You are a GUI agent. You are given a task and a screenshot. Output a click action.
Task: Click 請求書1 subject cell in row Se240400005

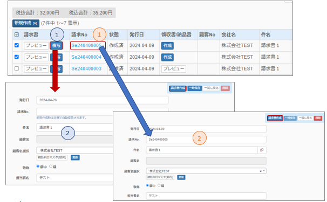(270, 45)
